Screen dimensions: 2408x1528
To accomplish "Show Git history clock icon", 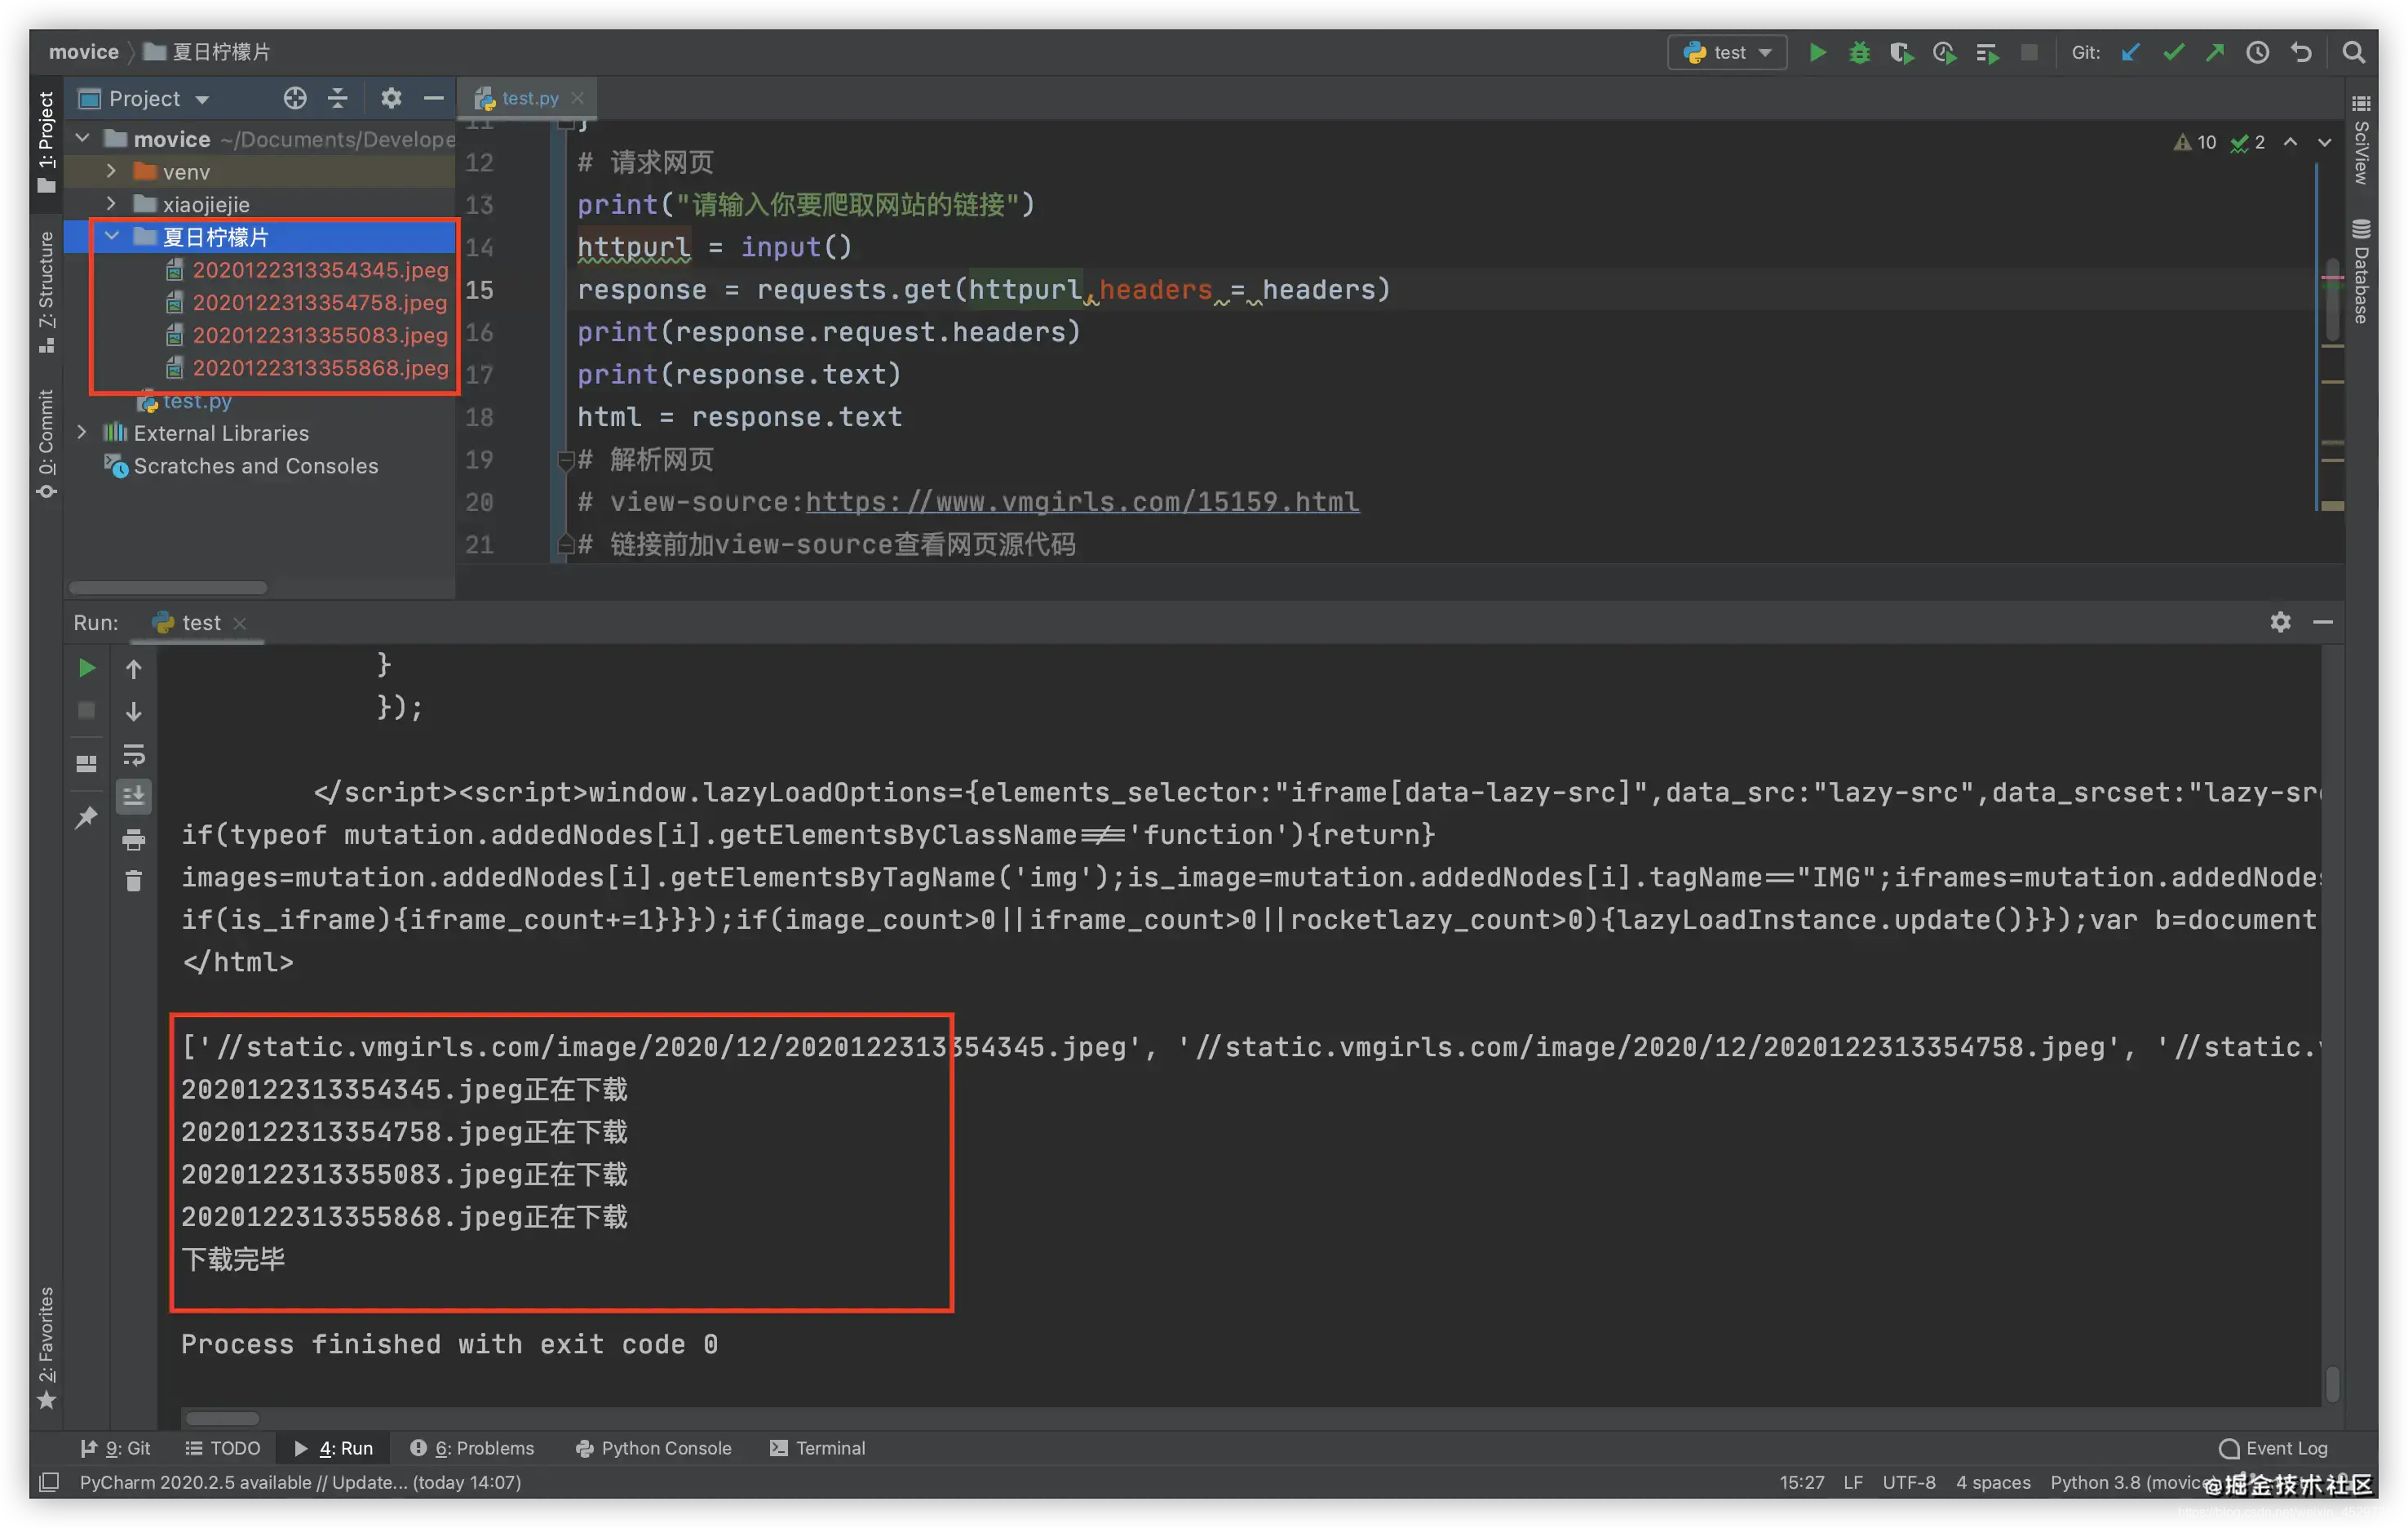I will coord(2258,52).
